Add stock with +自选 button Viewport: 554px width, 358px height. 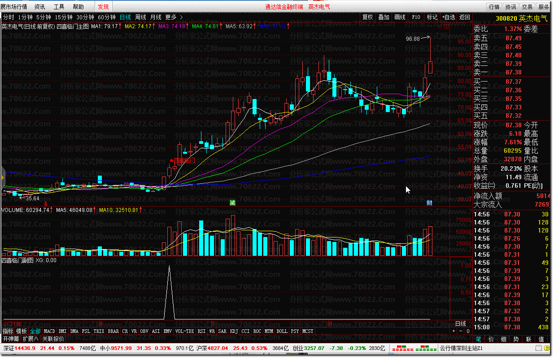(448, 17)
